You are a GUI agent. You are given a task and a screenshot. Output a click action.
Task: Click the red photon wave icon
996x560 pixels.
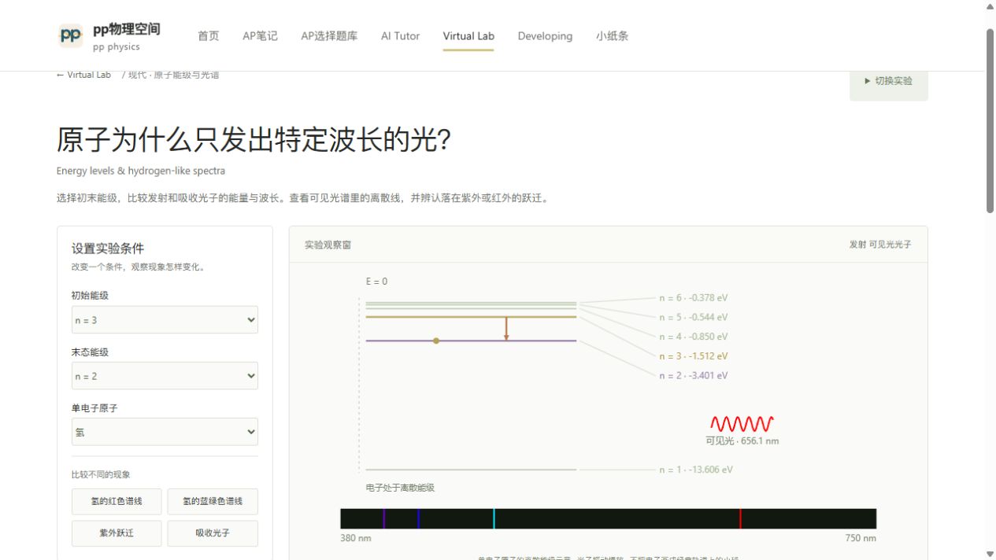[x=742, y=424]
